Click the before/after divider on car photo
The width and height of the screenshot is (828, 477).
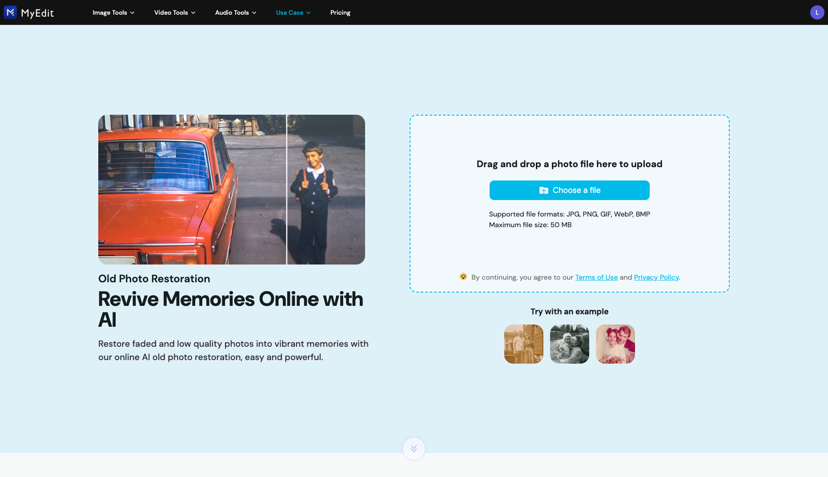[x=287, y=189]
